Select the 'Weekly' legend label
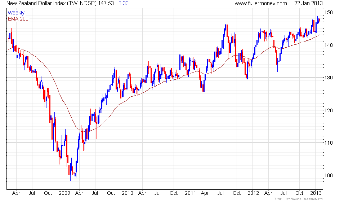 (16, 13)
